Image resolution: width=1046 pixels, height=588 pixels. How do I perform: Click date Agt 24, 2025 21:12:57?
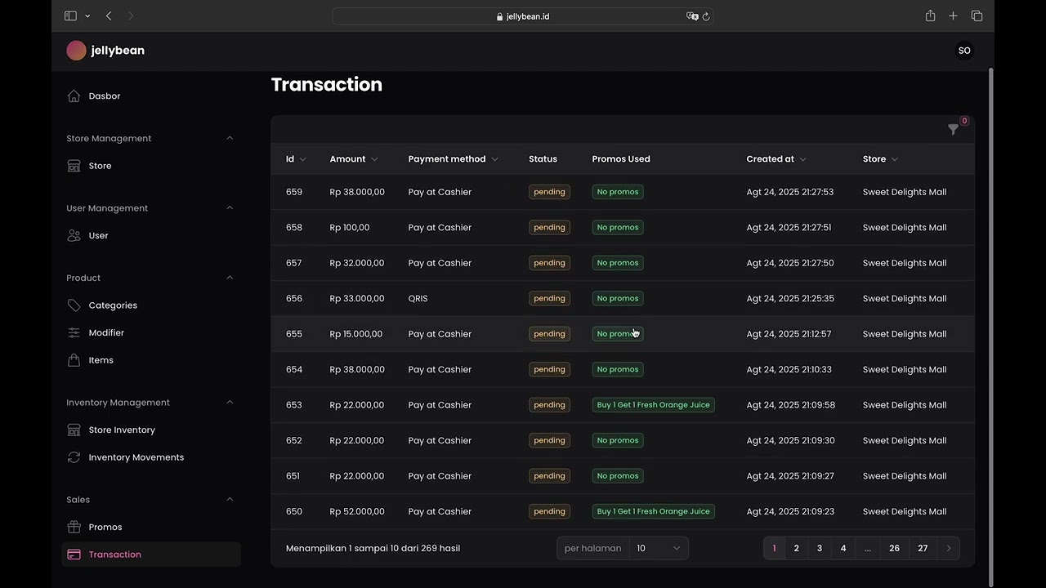point(789,334)
